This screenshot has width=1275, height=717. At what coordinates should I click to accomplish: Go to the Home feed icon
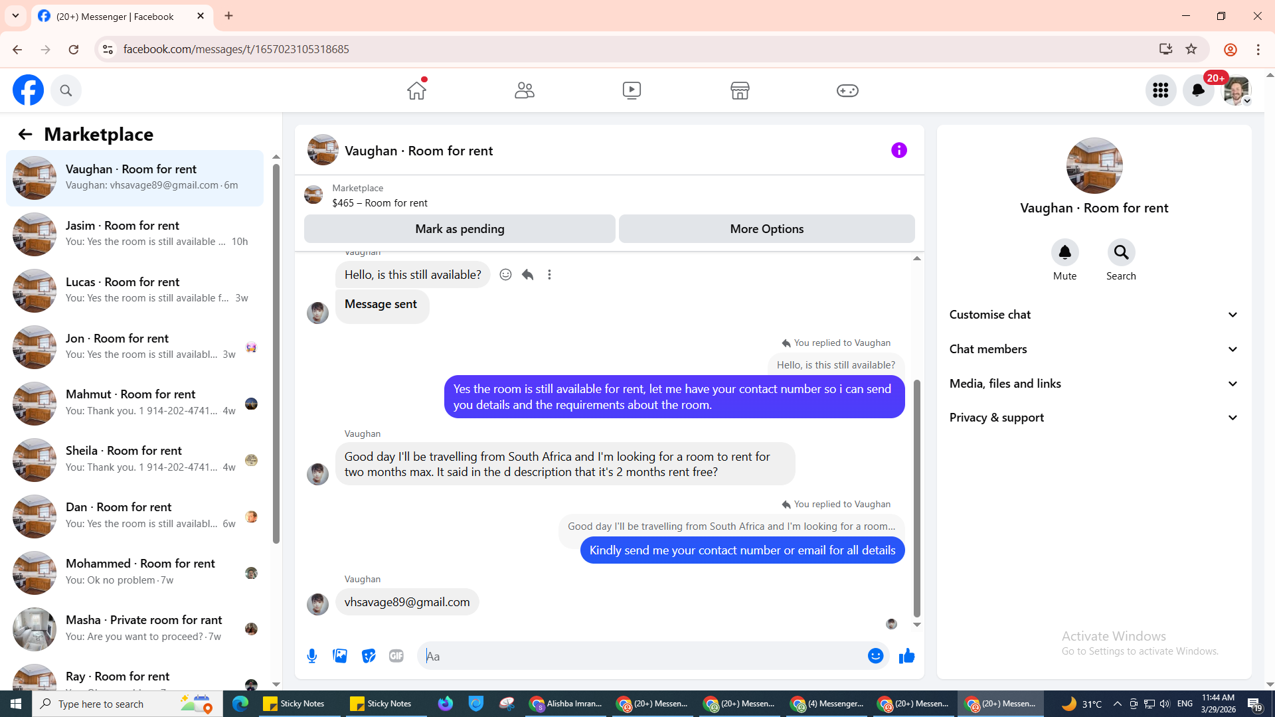tap(416, 90)
